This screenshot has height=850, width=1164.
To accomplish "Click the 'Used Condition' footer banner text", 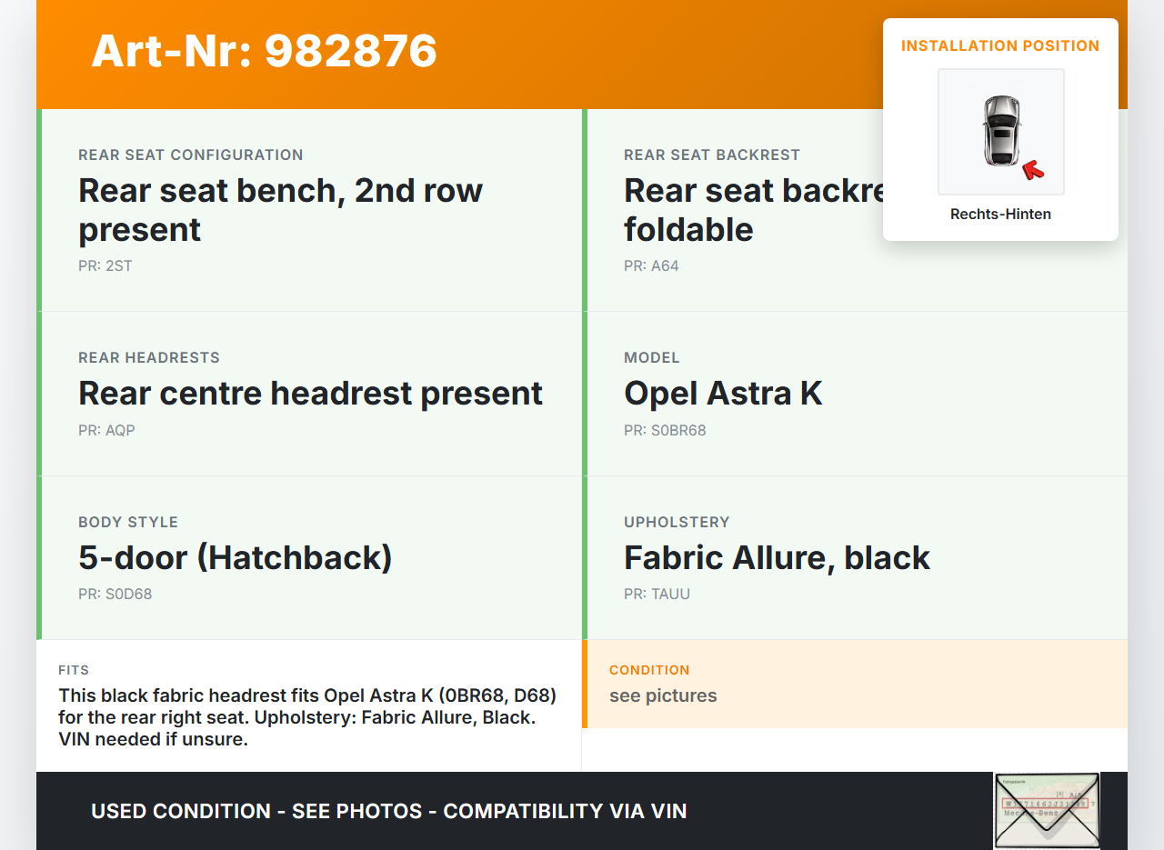I will [388, 811].
